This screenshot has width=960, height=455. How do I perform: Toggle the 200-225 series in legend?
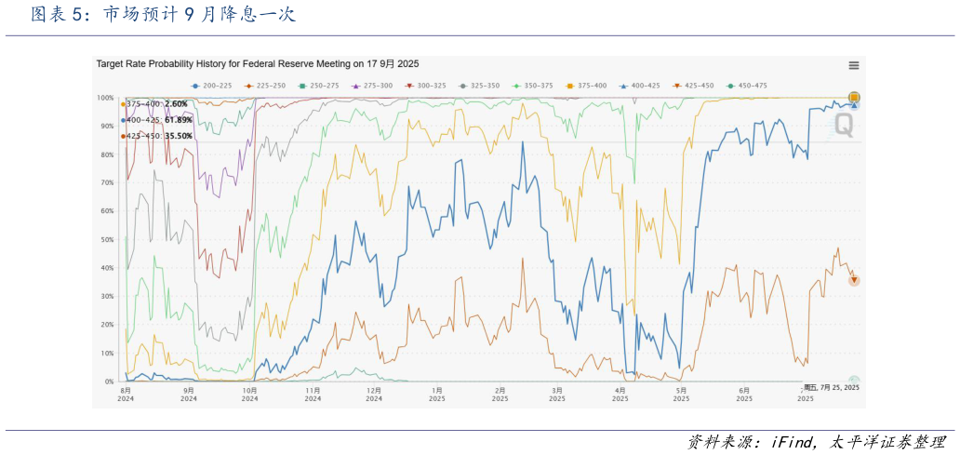pyautogui.click(x=209, y=86)
